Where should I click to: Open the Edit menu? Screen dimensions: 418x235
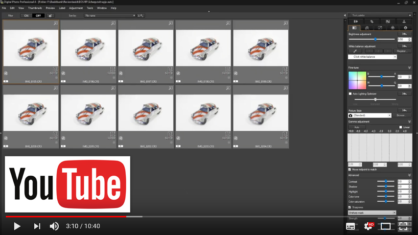(12, 8)
